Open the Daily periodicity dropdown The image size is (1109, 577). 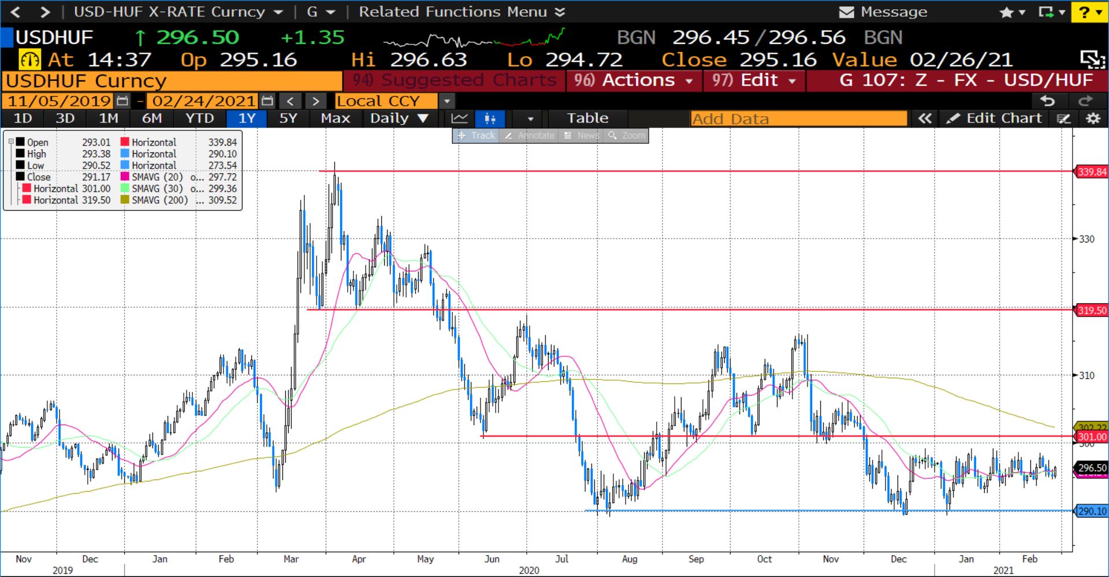(x=400, y=118)
